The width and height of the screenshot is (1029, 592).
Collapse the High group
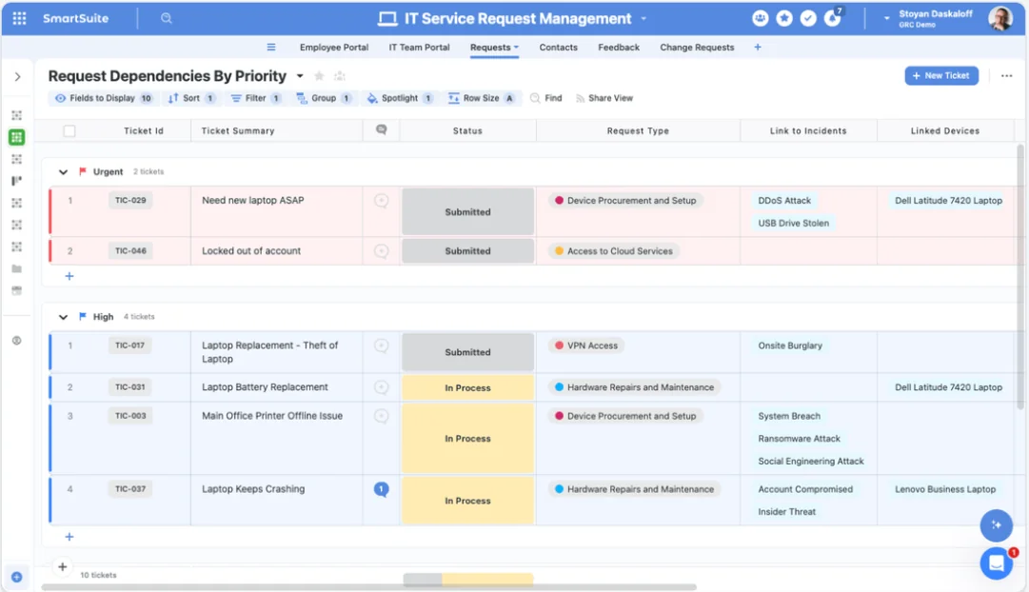click(x=63, y=317)
